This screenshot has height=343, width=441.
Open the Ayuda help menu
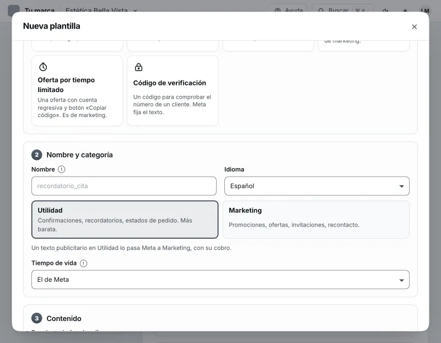click(x=288, y=10)
